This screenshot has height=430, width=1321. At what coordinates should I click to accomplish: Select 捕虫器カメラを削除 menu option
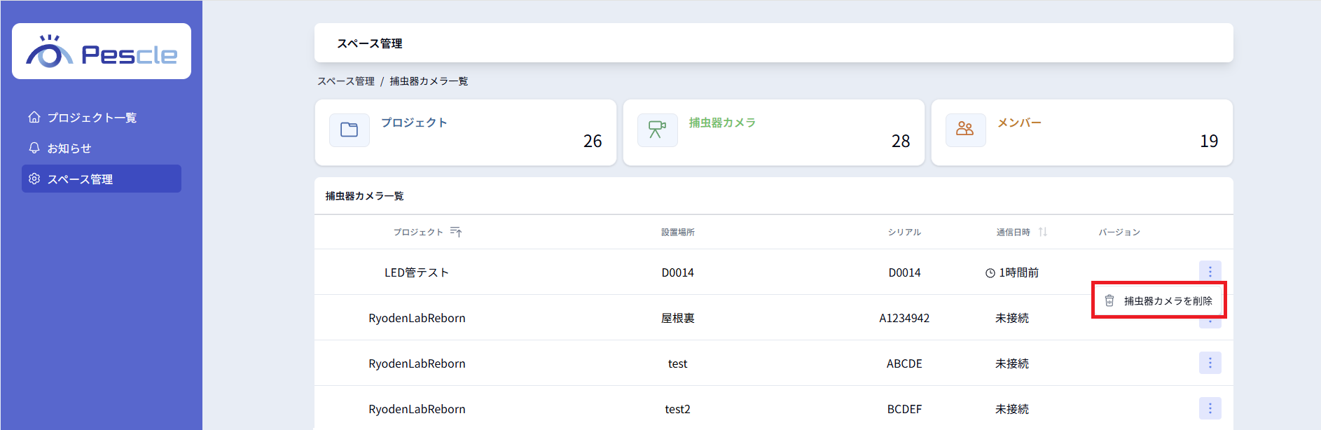(x=1168, y=300)
